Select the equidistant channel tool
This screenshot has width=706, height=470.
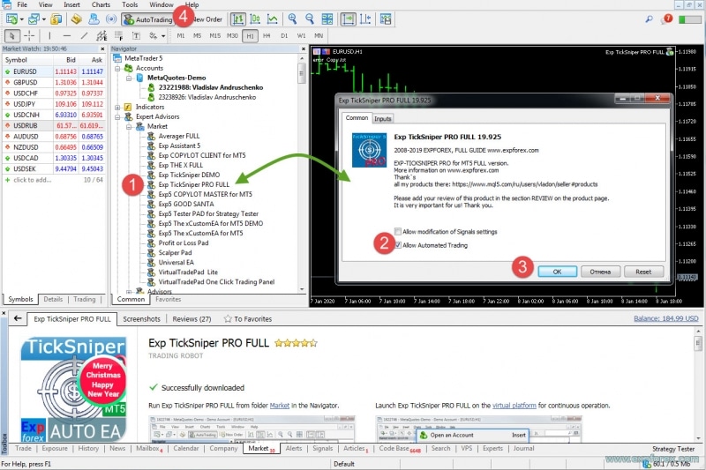101,35
